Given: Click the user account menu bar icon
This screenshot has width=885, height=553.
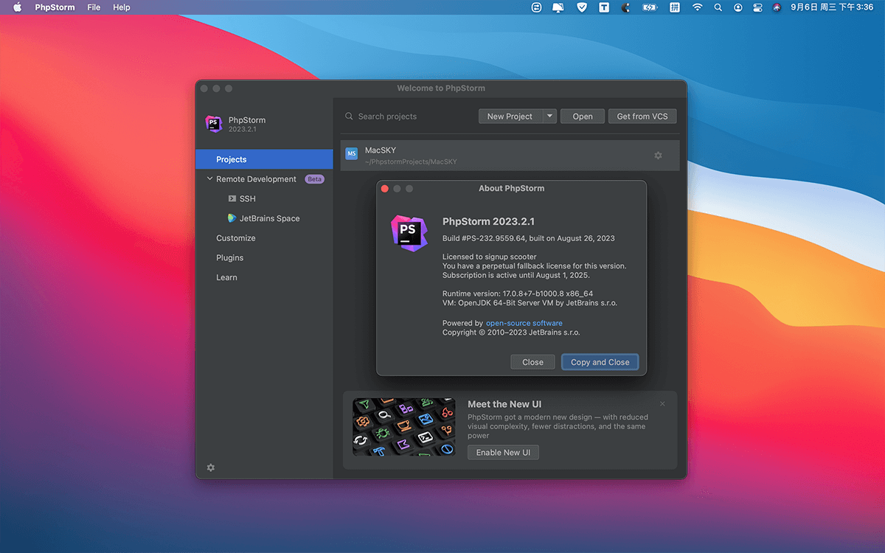Looking at the screenshot, I should 738,7.
